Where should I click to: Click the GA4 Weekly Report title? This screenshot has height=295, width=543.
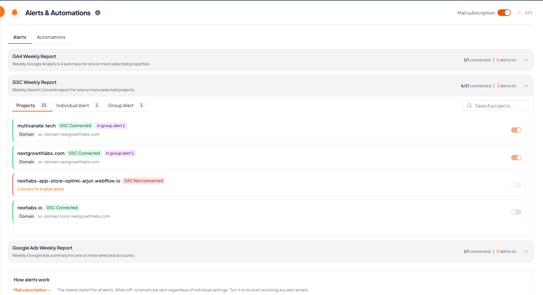point(34,56)
